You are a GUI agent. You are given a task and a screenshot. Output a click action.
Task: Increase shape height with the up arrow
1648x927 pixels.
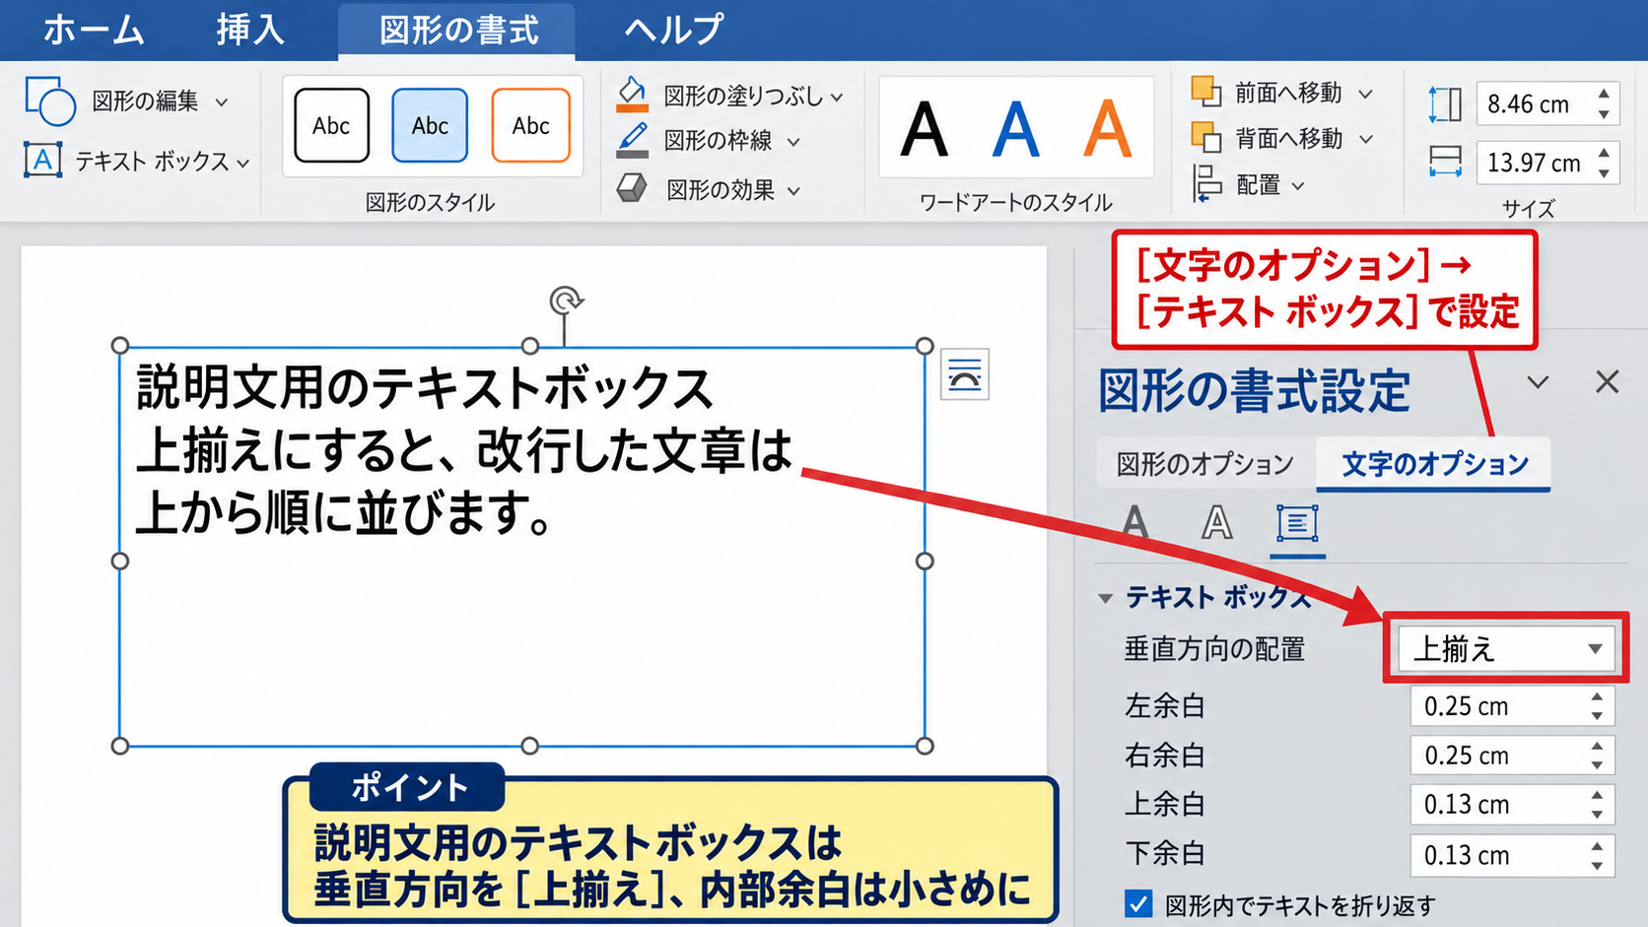pyautogui.click(x=1605, y=95)
